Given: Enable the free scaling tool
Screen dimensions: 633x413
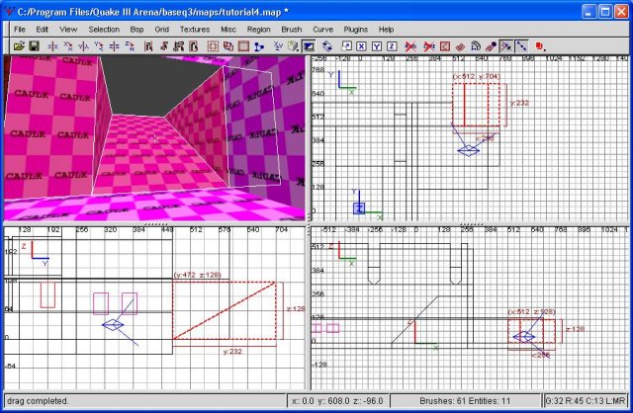Looking at the screenshot, I should tap(346, 46).
